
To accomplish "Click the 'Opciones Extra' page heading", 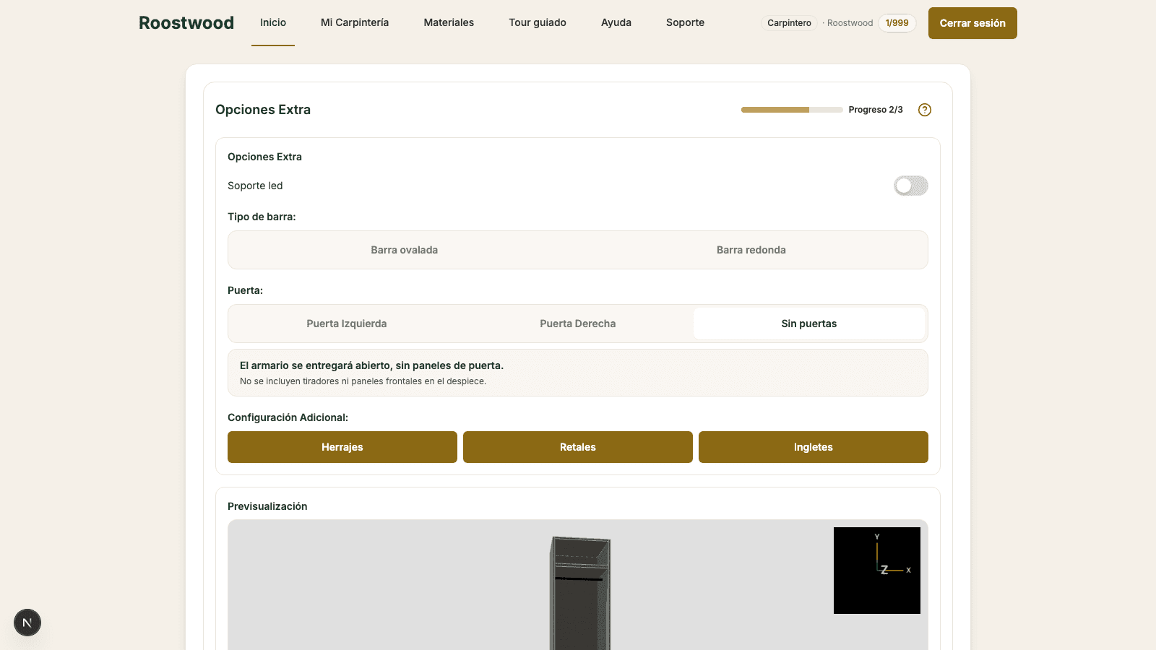I will pos(263,110).
